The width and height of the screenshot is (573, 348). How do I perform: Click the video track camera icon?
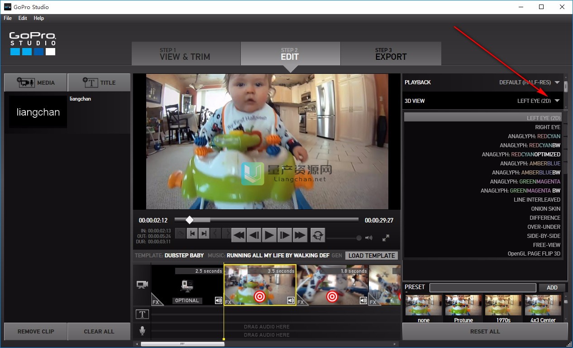pos(142,285)
